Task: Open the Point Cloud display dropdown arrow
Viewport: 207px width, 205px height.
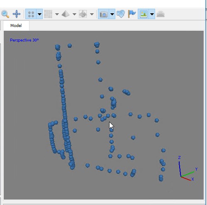Action: point(39,14)
